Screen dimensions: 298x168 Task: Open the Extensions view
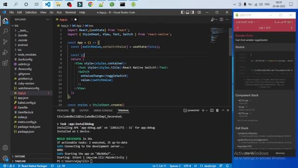5,63
